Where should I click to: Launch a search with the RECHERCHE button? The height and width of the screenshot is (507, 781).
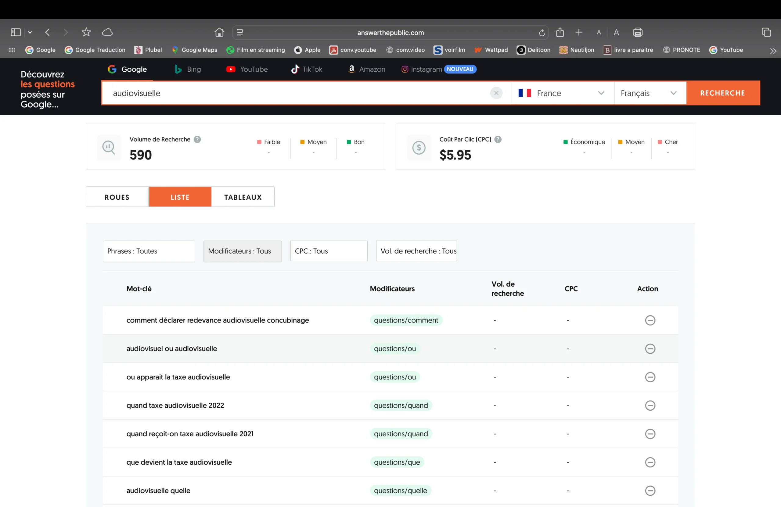click(x=723, y=93)
